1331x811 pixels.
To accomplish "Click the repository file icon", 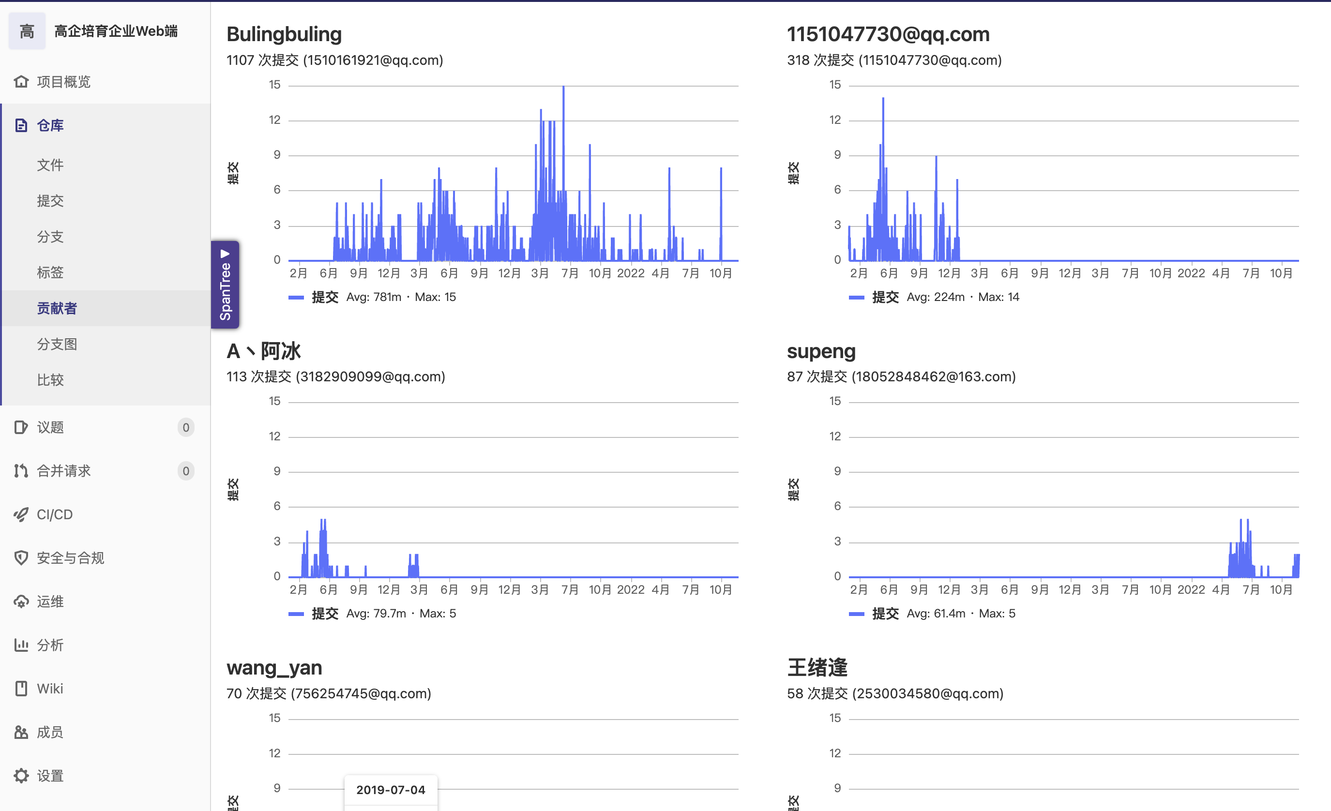I will (x=21, y=125).
